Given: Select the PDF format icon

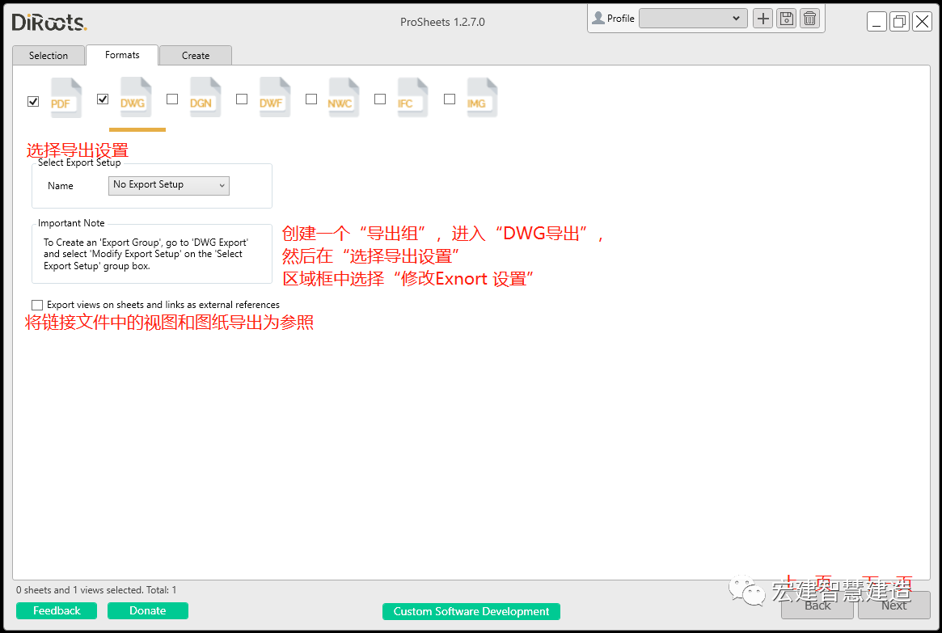Looking at the screenshot, I should pos(65,98).
